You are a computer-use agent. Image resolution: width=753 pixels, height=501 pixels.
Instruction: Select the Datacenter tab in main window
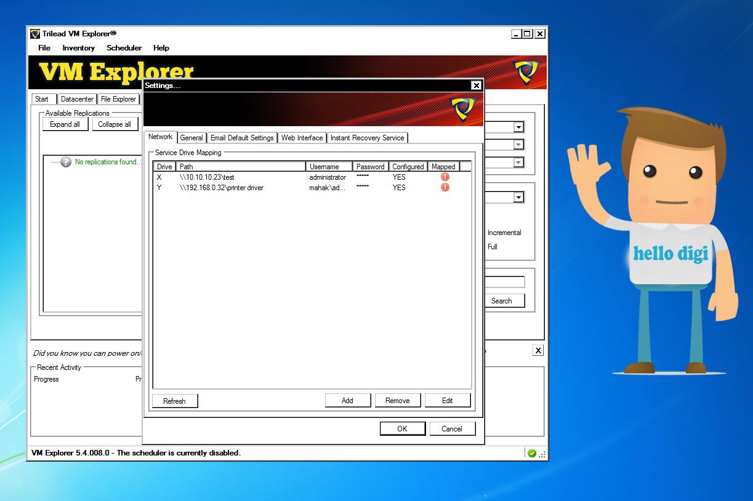pos(78,99)
